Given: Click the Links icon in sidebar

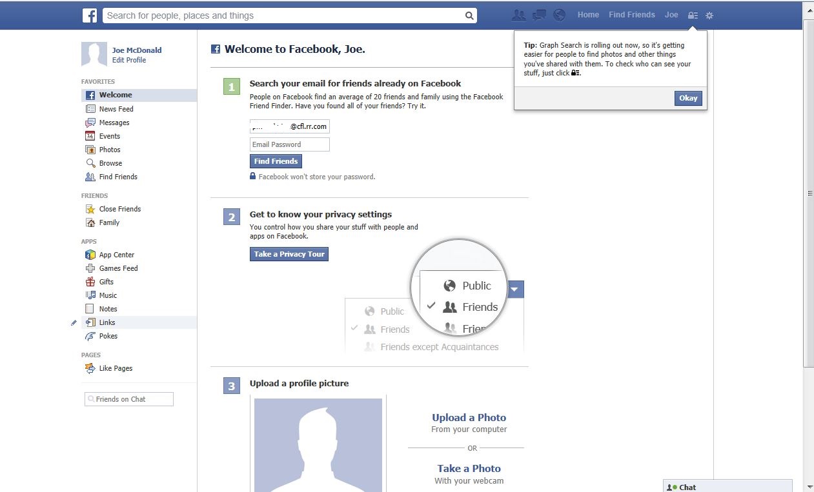Looking at the screenshot, I should (x=90, y=322).
